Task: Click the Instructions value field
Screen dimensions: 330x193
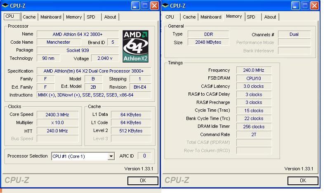Action: coord(94,95)
